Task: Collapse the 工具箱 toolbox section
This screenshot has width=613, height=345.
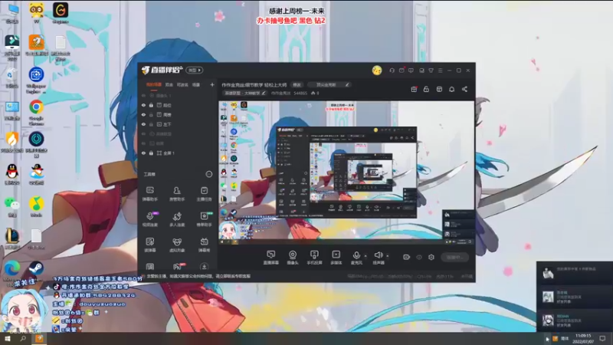Action: [x=209, y=174]
